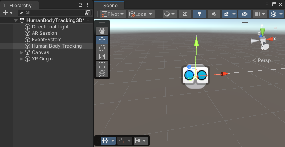Select the Scale tool
The height and width of the screenshot is (147, 285).
tap(102, 56)
